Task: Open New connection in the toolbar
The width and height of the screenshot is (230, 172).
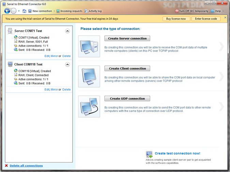Action: coord(40,11)
